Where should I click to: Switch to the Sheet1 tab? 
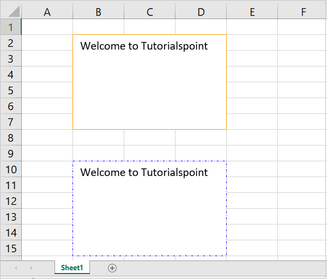[72, 268]
